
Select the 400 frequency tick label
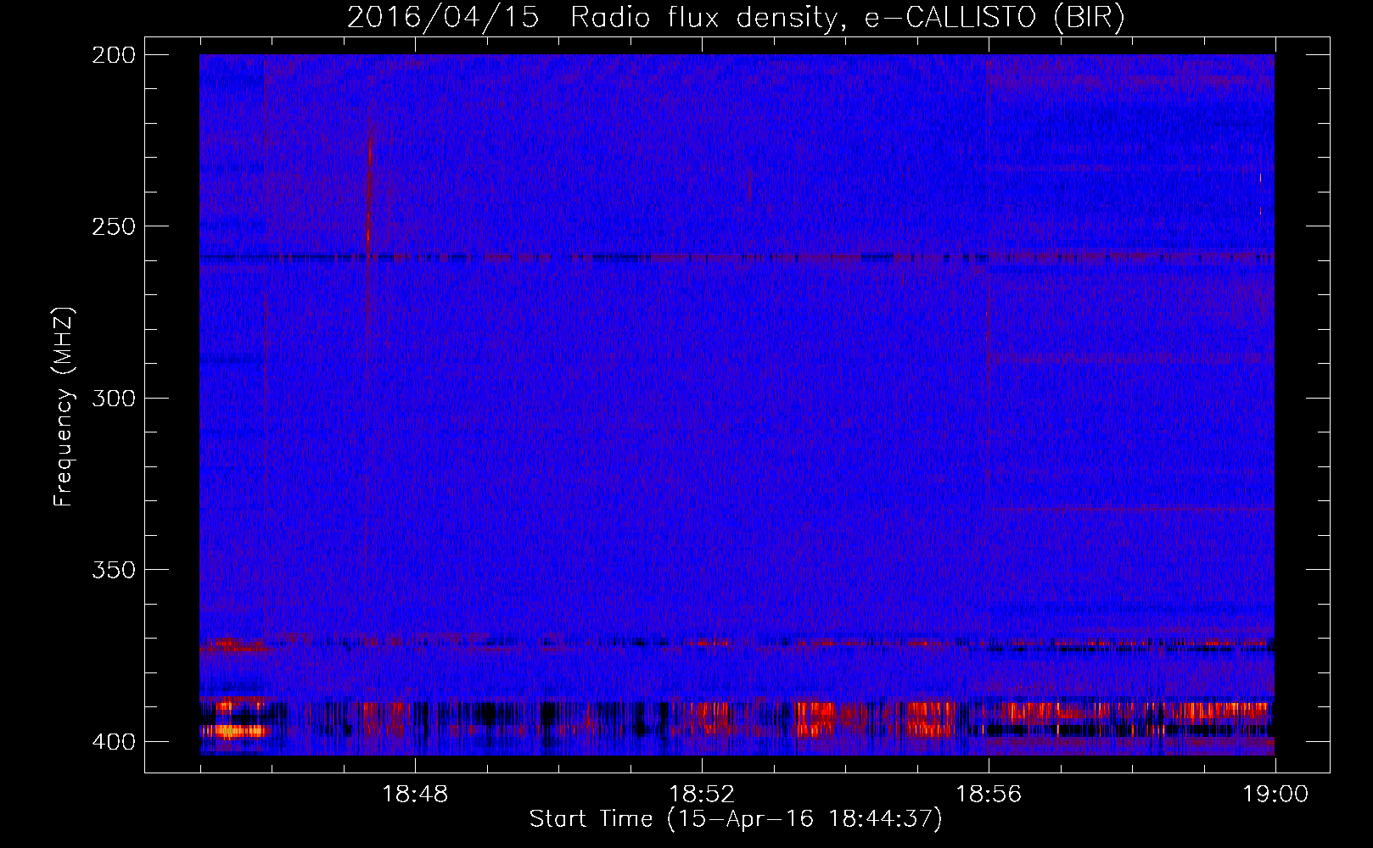[x=114, y=741]
